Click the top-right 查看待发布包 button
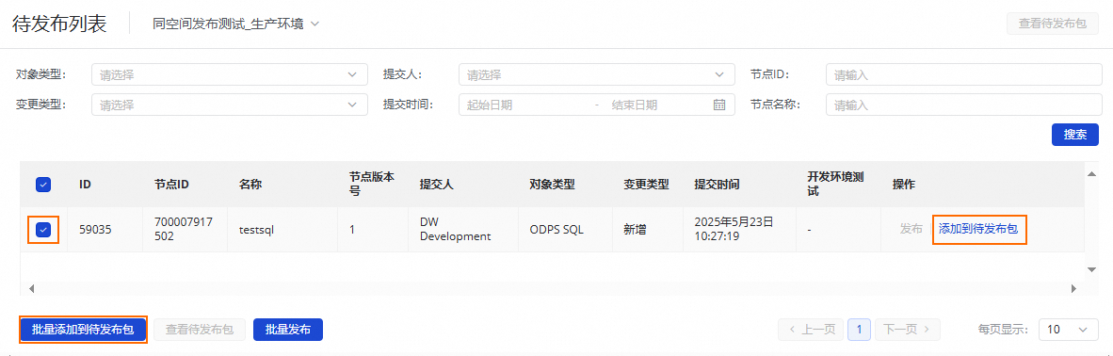Screen dimensions: 1113x356 point(1053,24)
